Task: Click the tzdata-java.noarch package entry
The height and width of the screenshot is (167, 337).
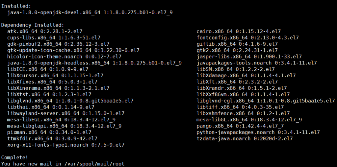Action: [244, 138]
